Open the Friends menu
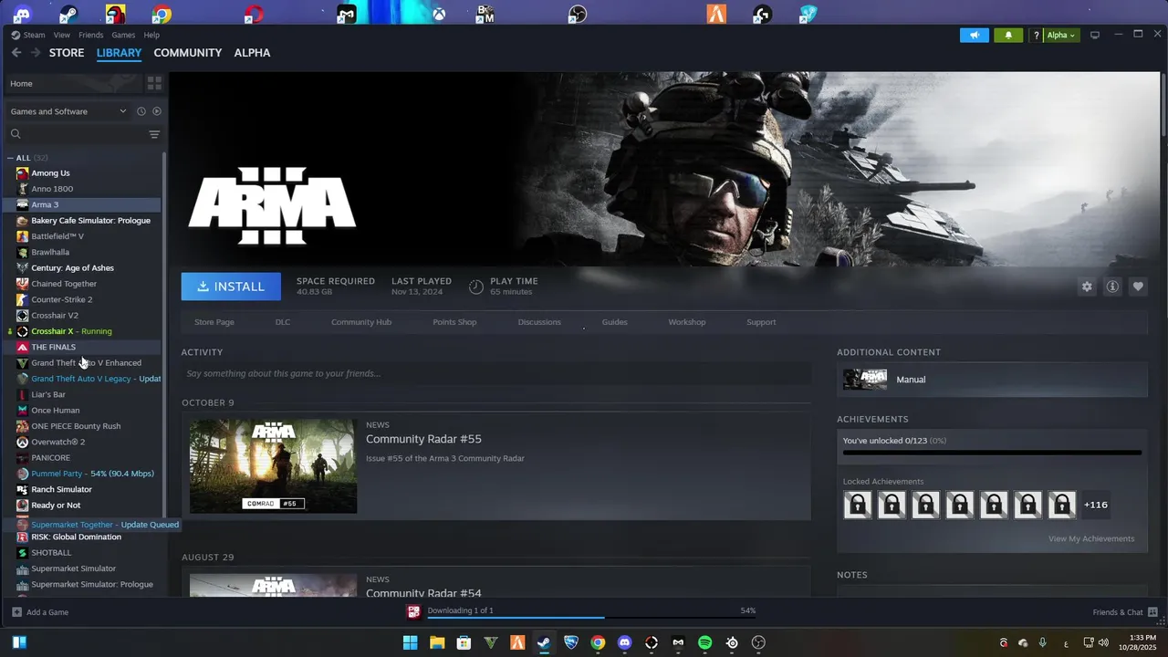Screen dimensions: 1168x657 point(90,35)
